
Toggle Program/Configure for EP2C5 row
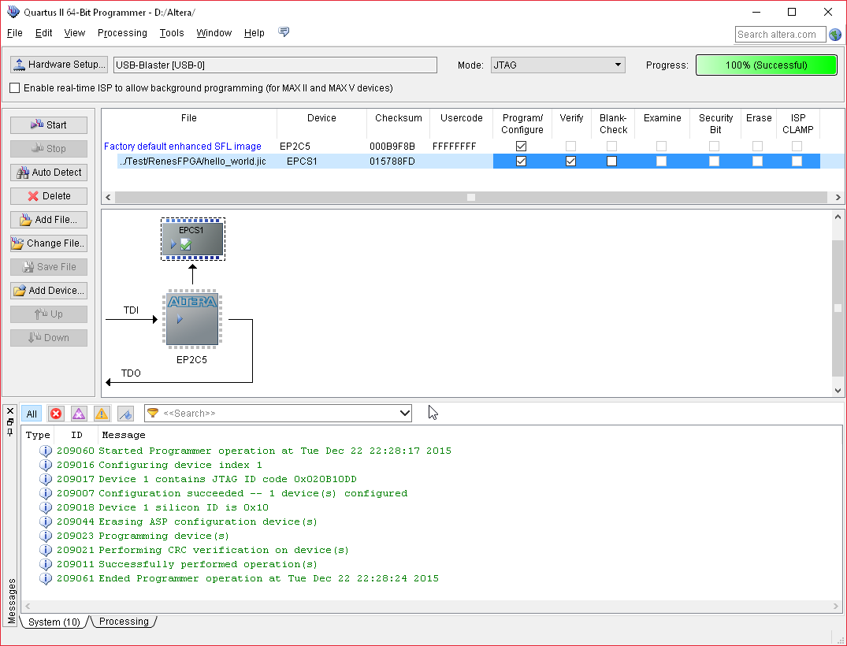click(x=522, y=147)
